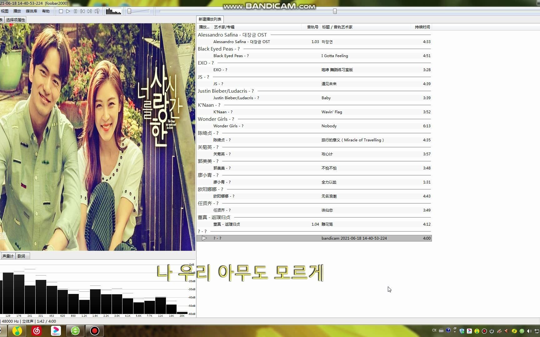Click the toolbar spectrum visualization
The height and width of the screenshot is (337, 540).
click(x=113, y=12)
